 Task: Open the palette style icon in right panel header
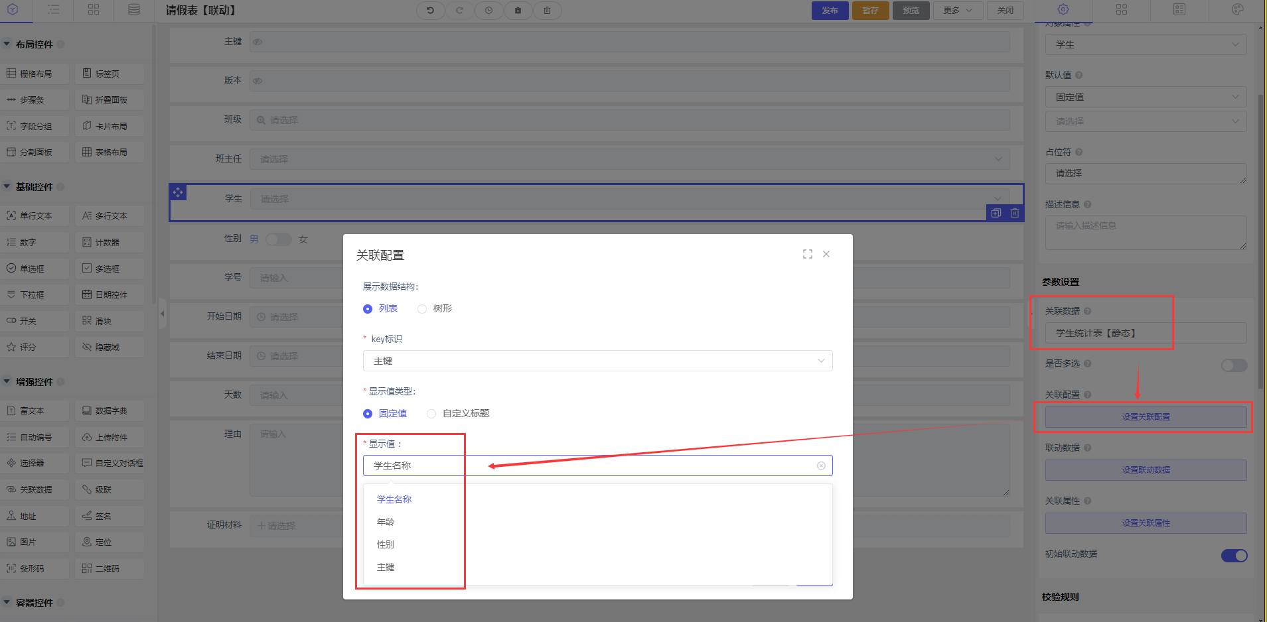pos(1238,9)
